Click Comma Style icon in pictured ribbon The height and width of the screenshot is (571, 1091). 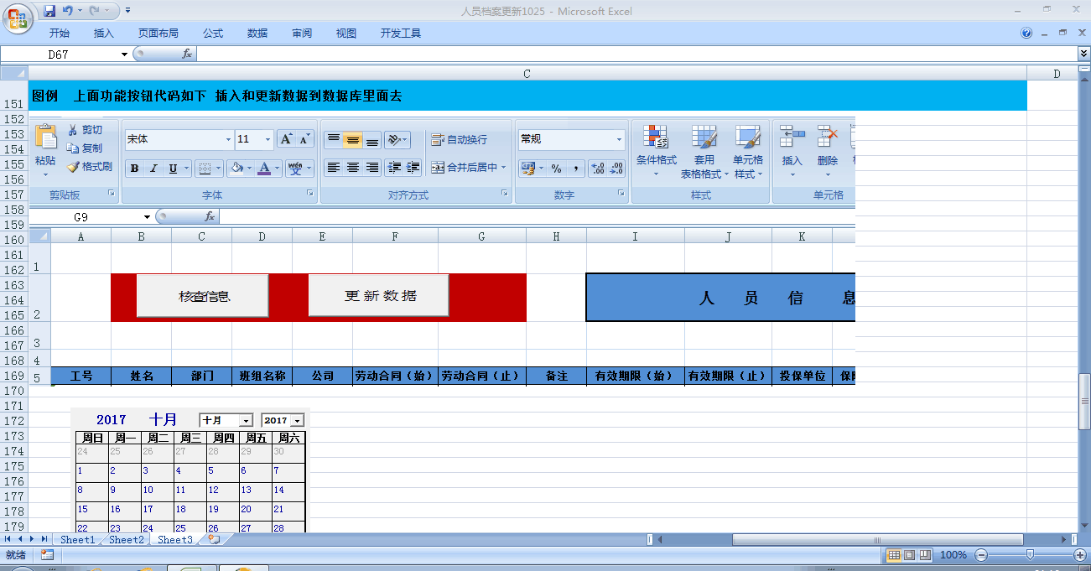pos(575,169)
